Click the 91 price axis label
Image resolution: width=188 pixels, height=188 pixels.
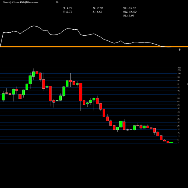tap(179, 80)
